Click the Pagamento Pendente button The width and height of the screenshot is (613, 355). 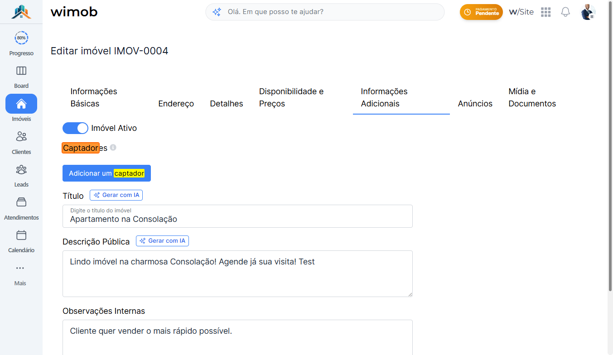tap(481, 12)
